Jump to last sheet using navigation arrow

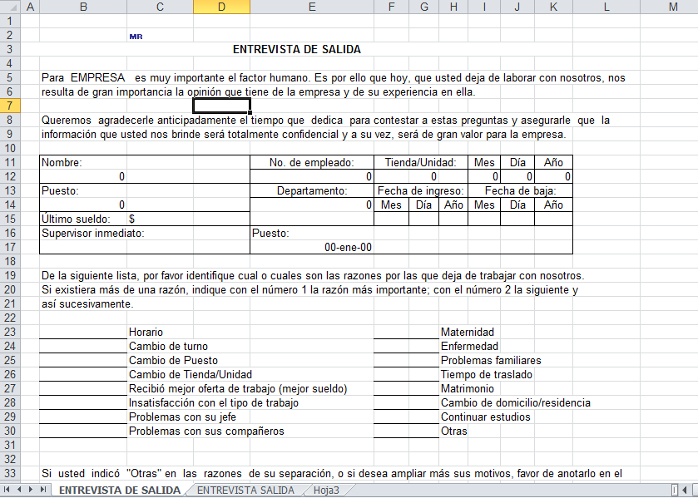click(x=43, y=490)
